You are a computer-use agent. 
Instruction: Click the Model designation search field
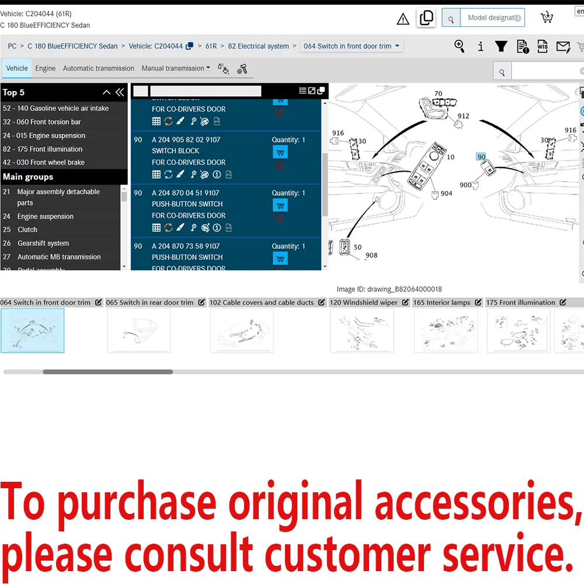click(x=492, y=18)
